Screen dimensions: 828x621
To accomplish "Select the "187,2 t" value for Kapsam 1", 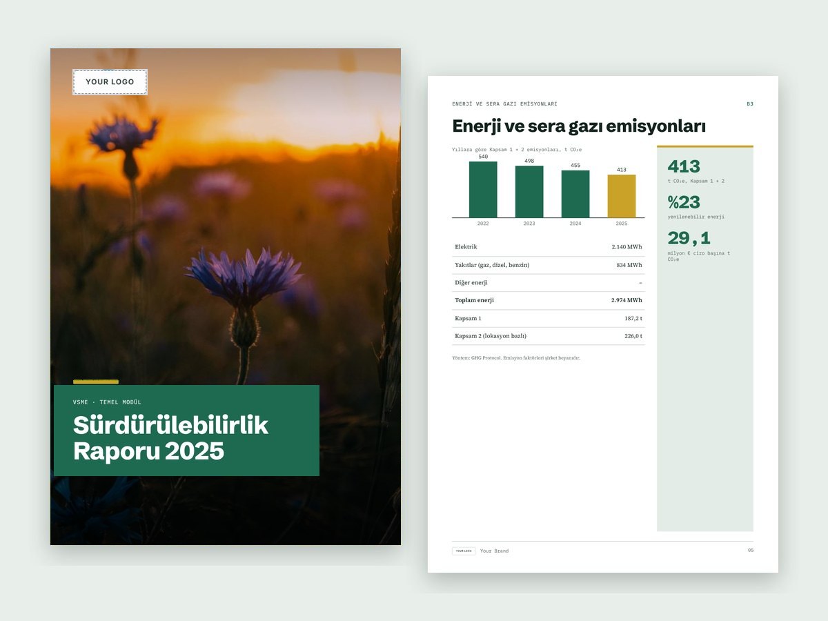I will click(x=633, y=318).
